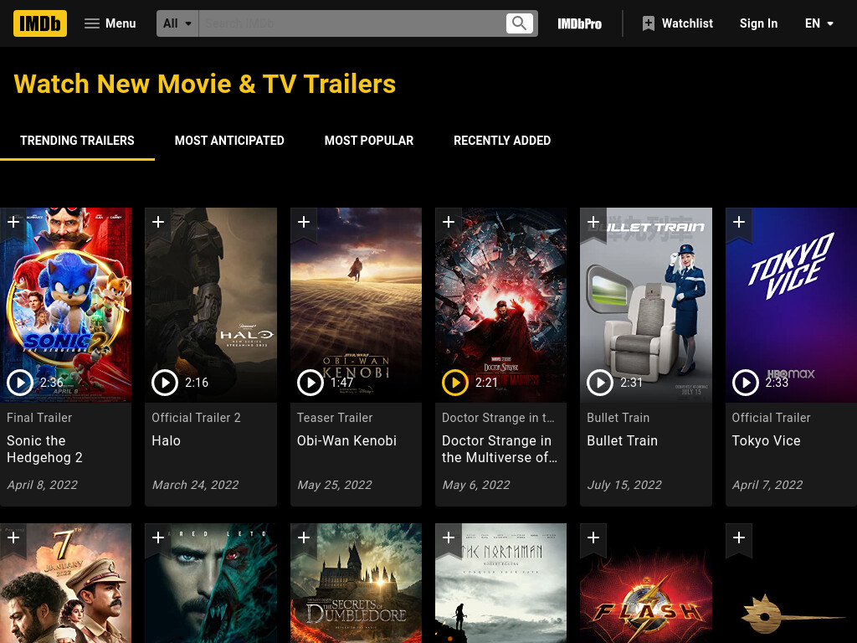Open the Halo title link

pyautogui.click(x=167, y=440)
